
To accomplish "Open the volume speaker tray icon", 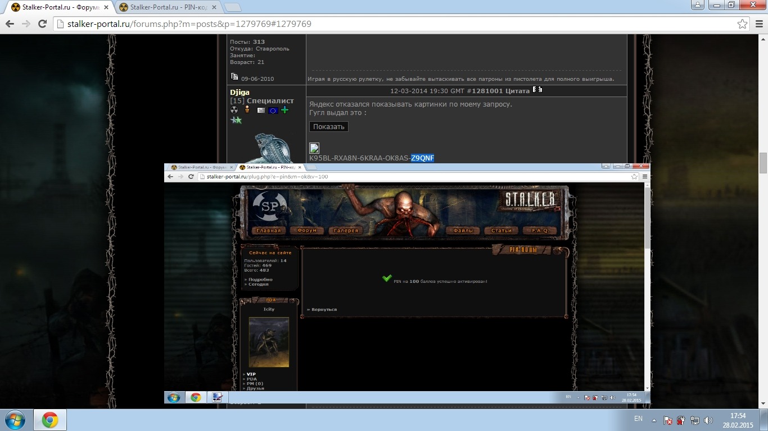I will (708, 420).
